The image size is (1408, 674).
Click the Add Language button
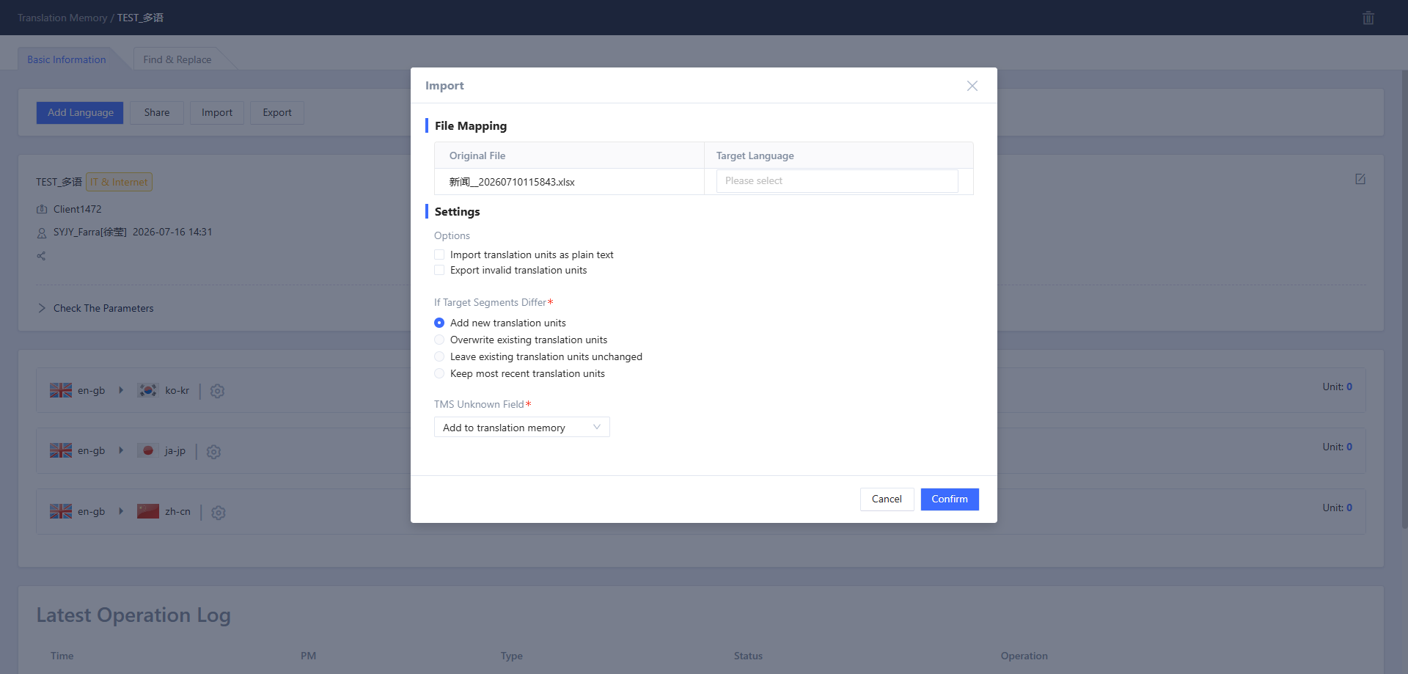80,113
